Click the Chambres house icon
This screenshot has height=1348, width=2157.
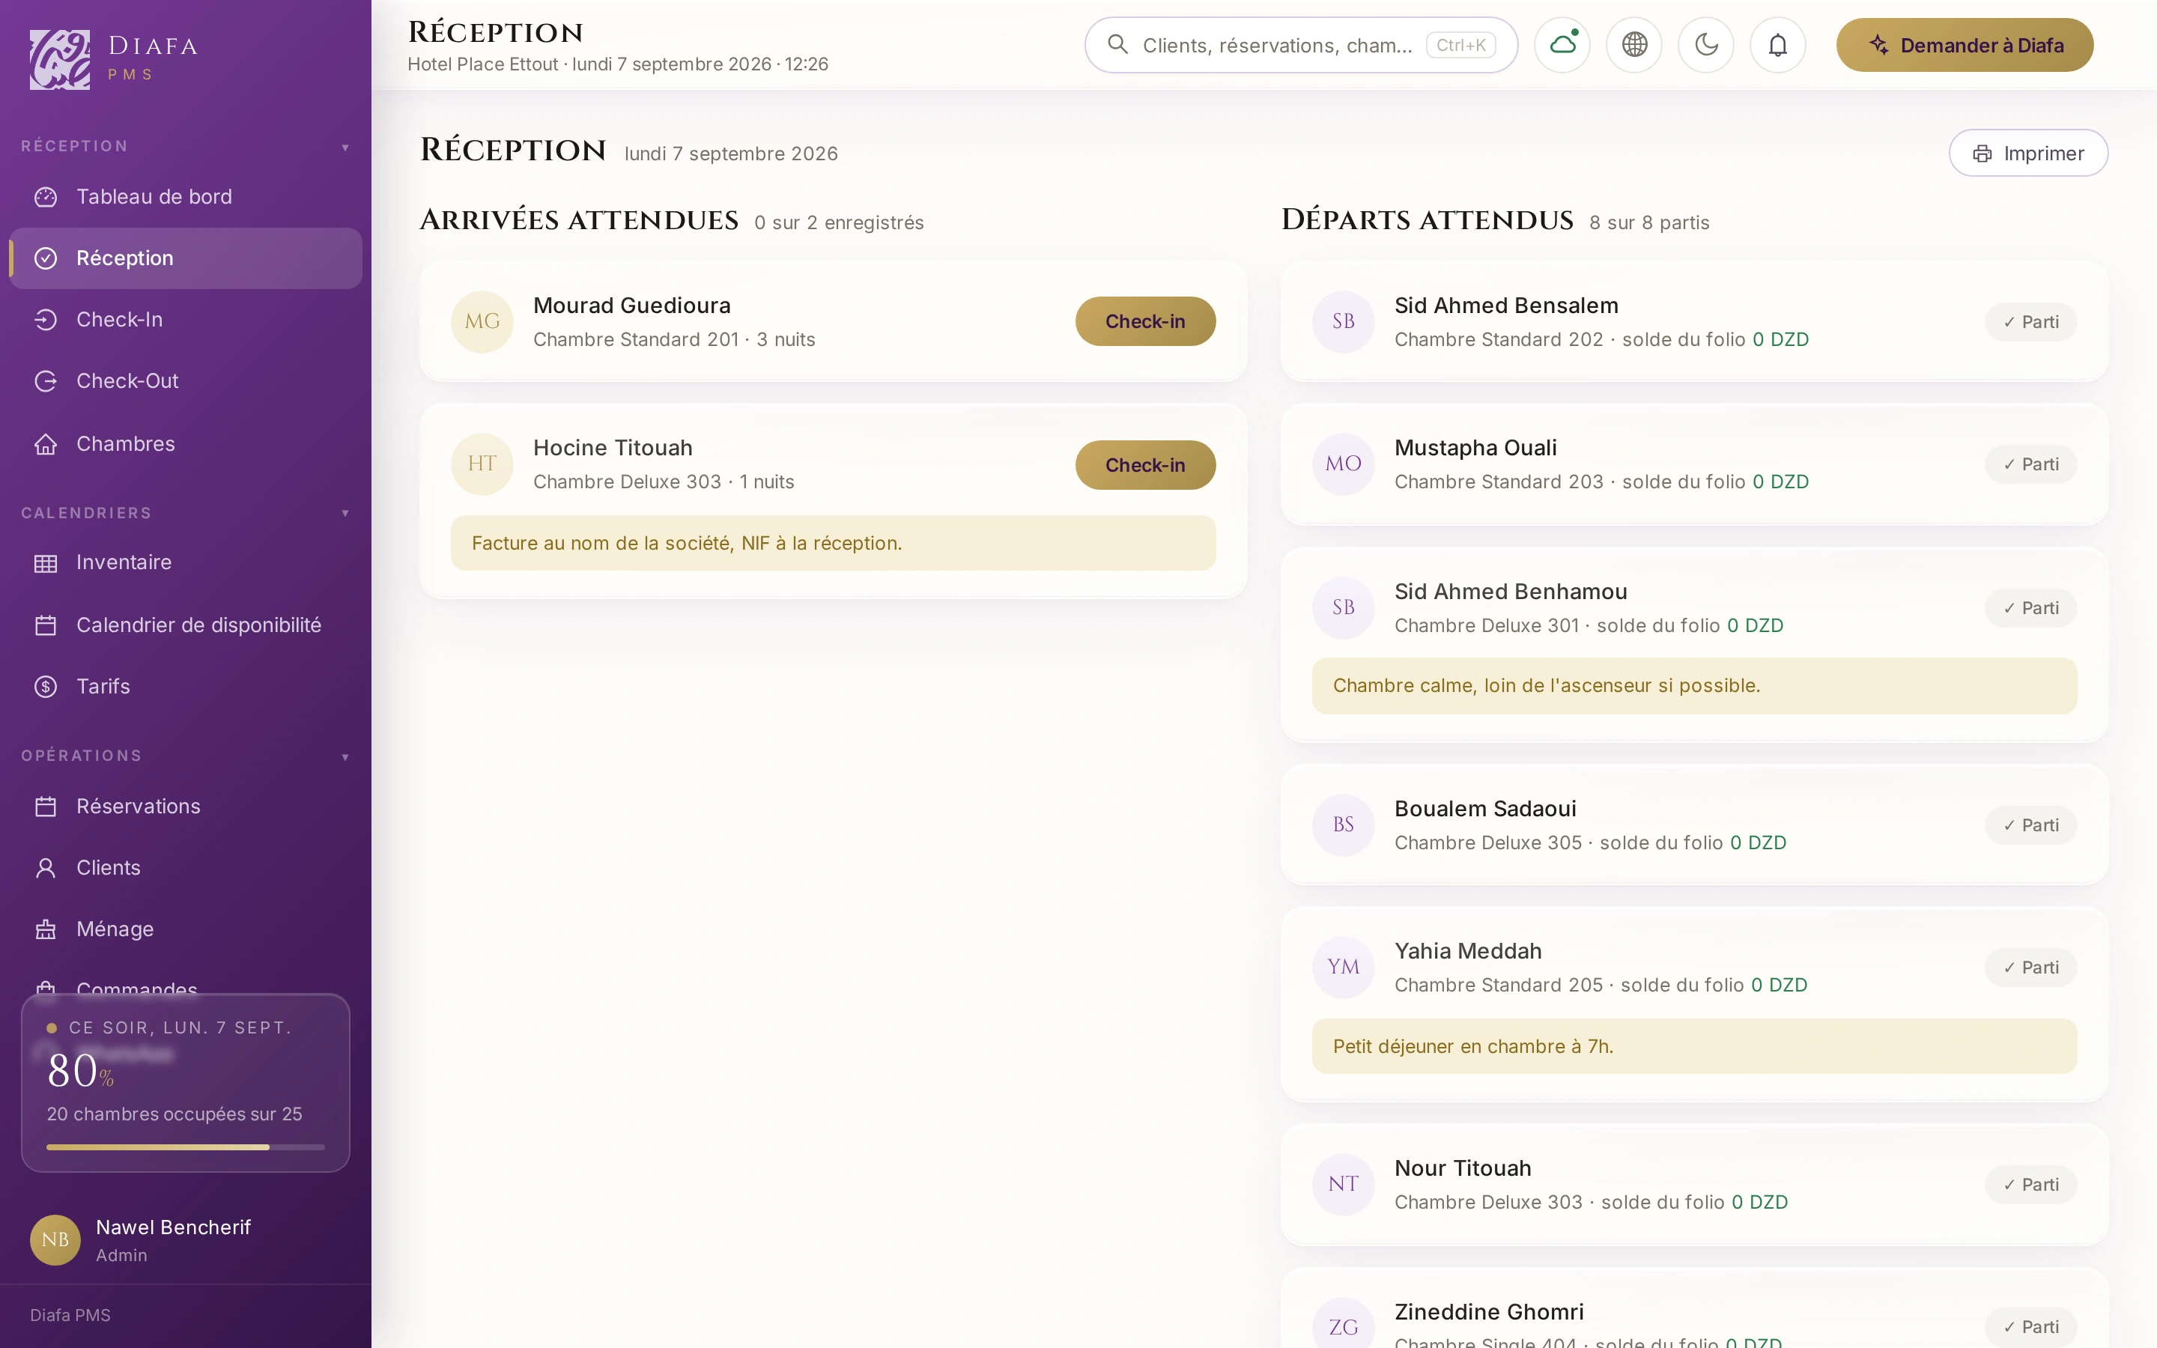pos(46,444)
